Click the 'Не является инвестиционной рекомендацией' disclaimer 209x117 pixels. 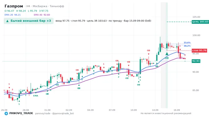click(166, 113)
